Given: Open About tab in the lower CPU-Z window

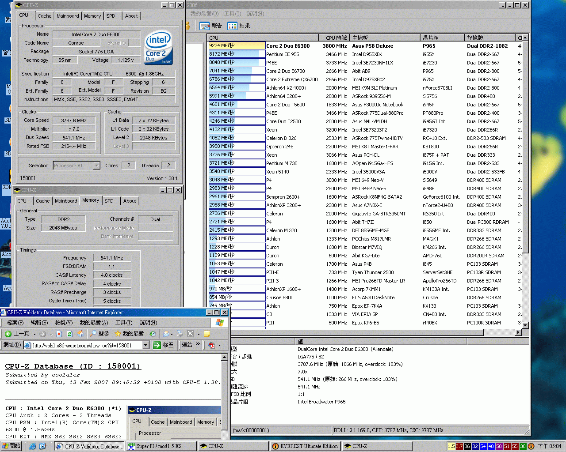Looking at the screenshot, I should click(x=130, y=201).
